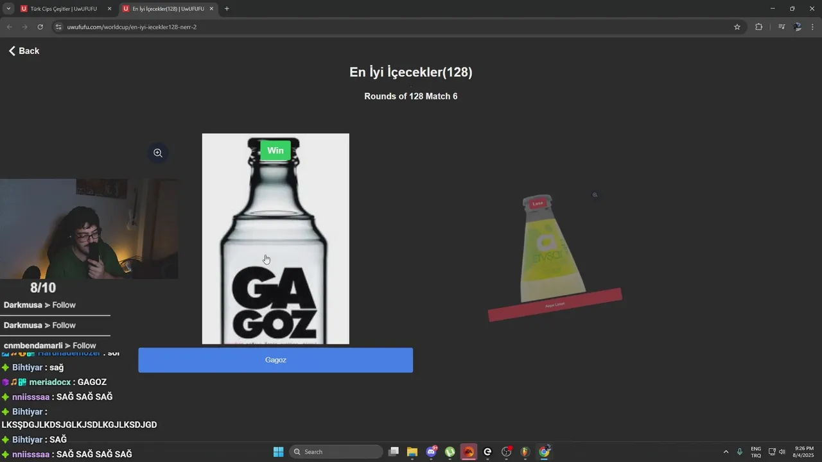Click the title En İyi İçecekler(128)

[411, 72]
